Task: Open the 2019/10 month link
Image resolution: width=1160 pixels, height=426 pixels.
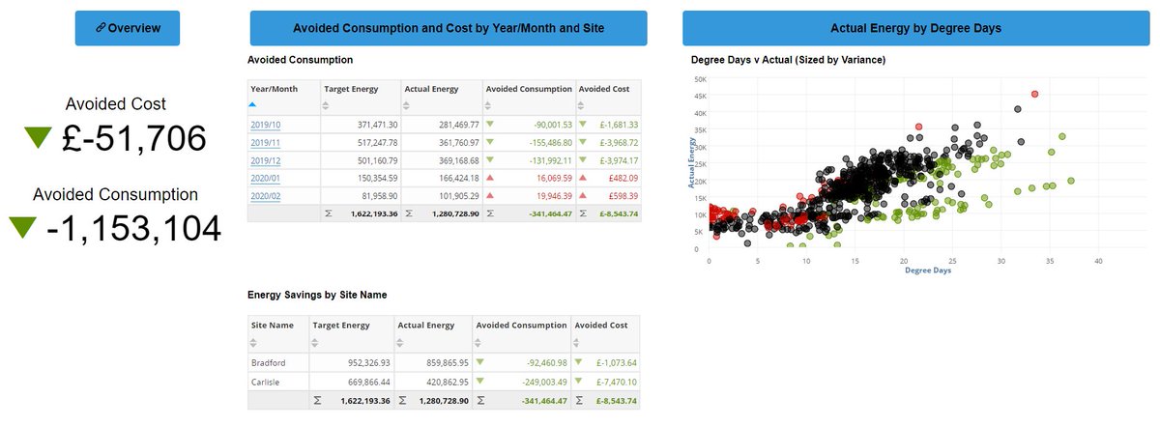Action: (265, 125)
